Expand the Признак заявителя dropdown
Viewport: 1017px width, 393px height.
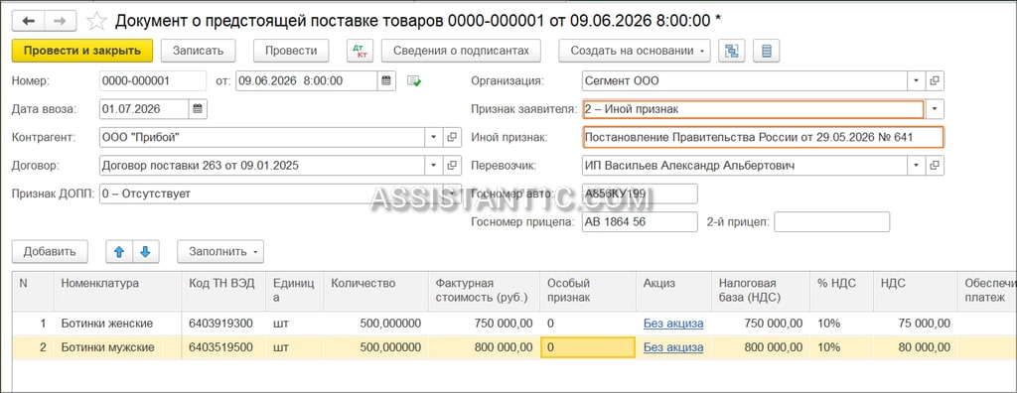935,109
